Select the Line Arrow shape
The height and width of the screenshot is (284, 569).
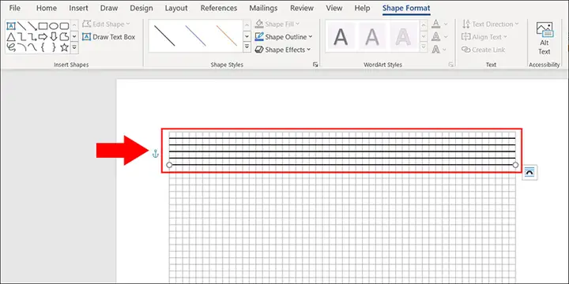pos(32,26)
